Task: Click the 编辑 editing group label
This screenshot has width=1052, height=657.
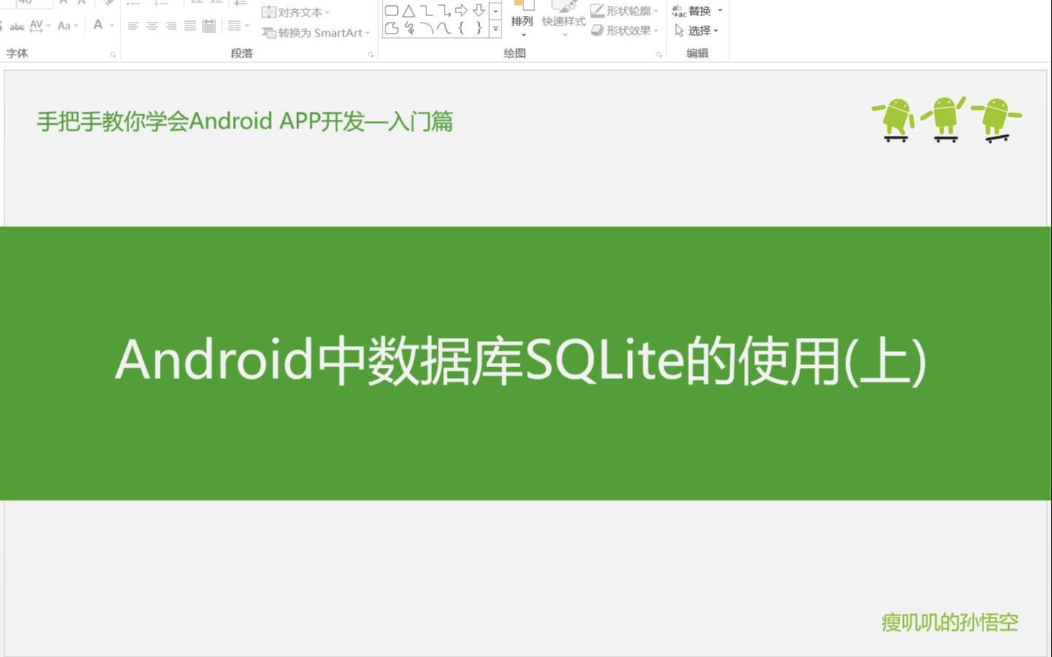Action: pos(697,53)
